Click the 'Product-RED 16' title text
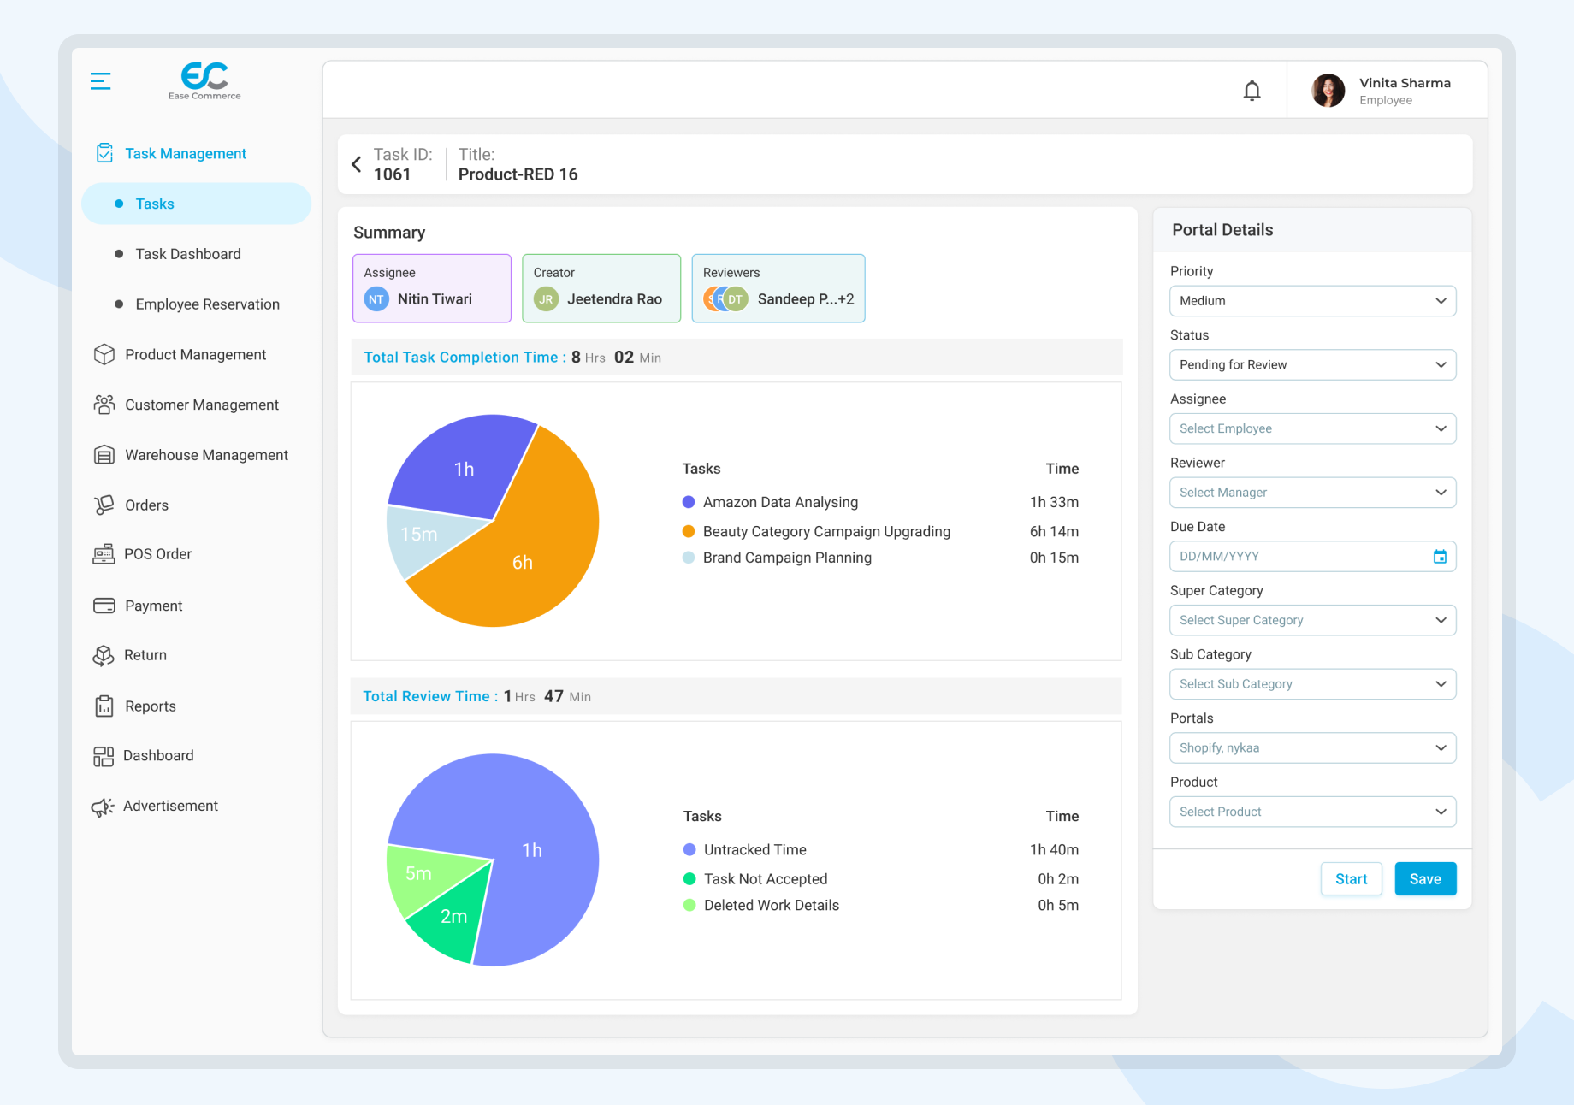This screenshot has height=1105, width=1574. pyautogui.click(x=518, y=174)
